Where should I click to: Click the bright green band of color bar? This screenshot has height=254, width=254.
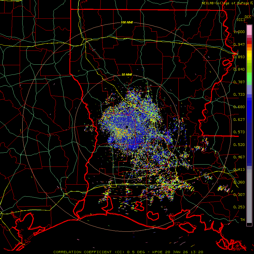point(249,77)
